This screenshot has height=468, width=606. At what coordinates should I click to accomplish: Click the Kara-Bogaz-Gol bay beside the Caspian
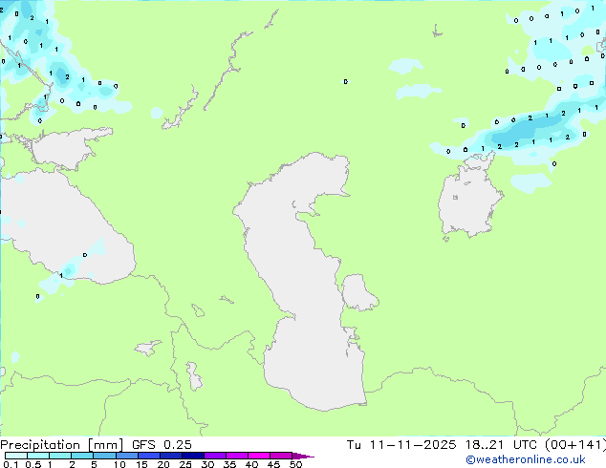point(358,292)
